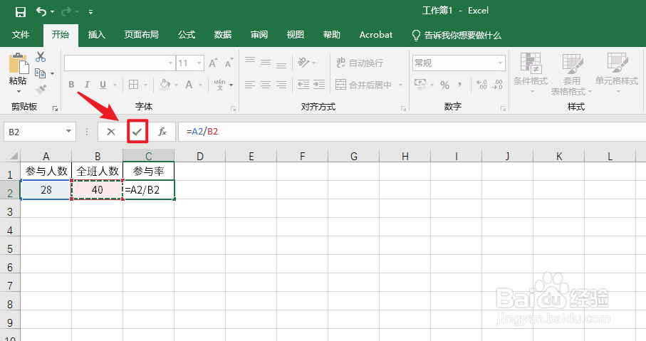Click the 自动换行 wrap text button
The image size is (646, 341).
(x=360, y=63)
